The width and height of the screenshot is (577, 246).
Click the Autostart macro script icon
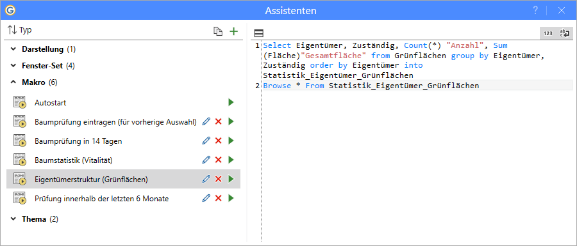coord(20,102)
